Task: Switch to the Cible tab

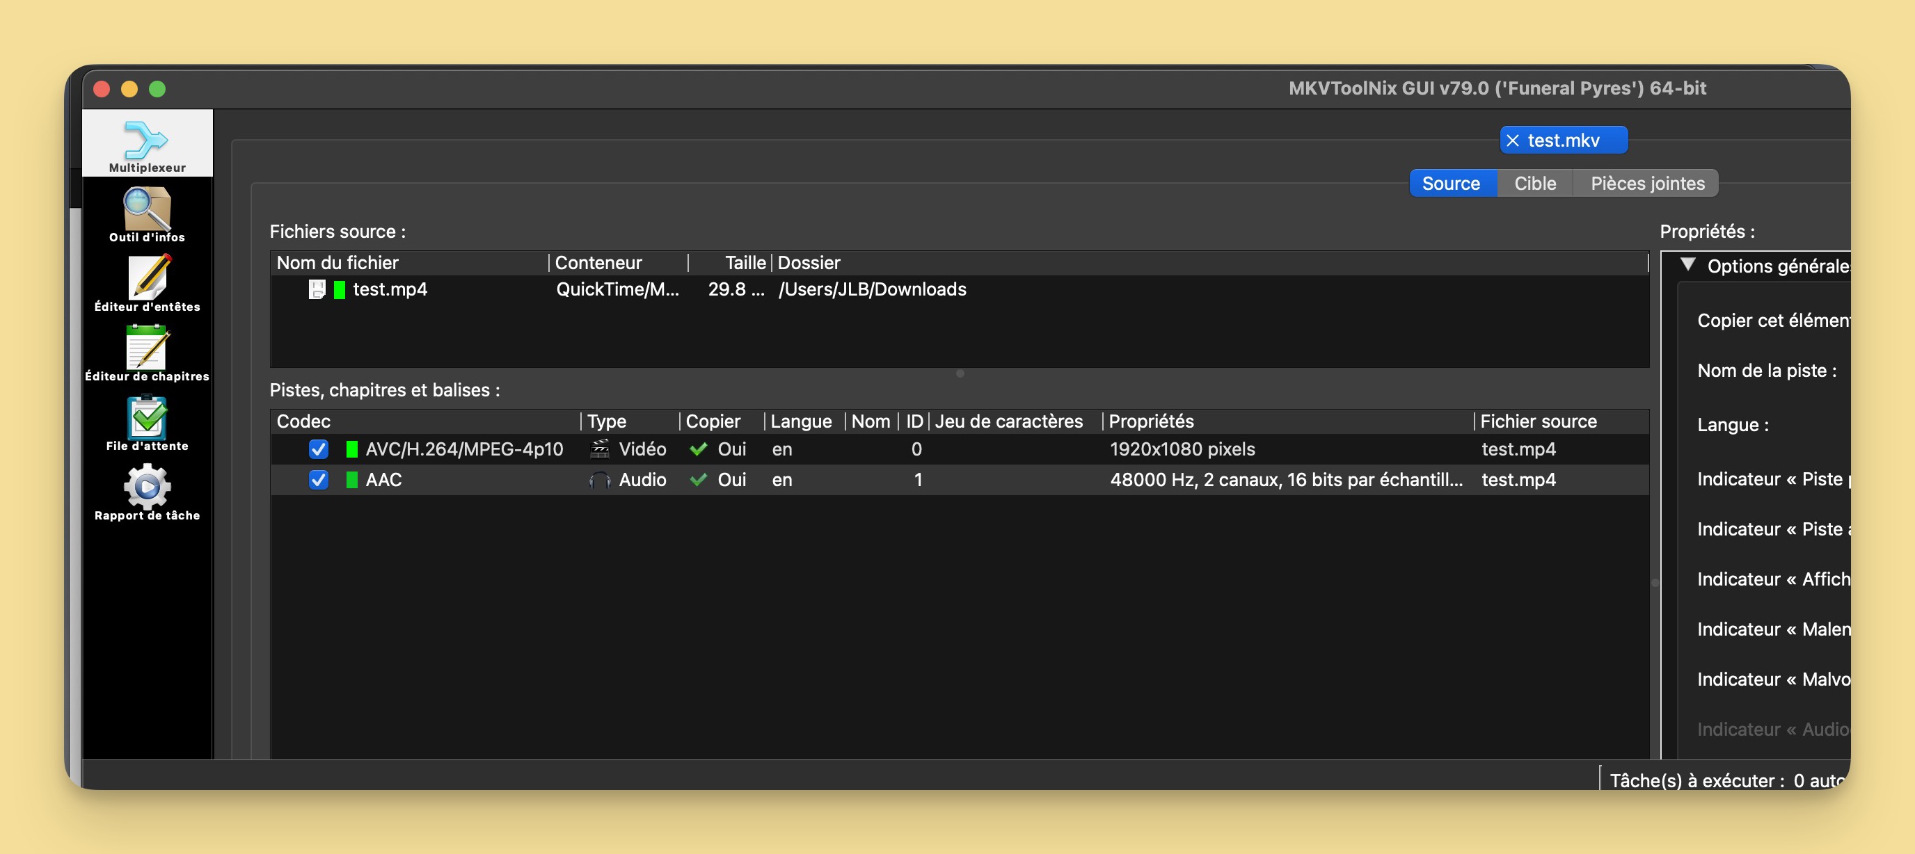Action: pos(1534,184)
